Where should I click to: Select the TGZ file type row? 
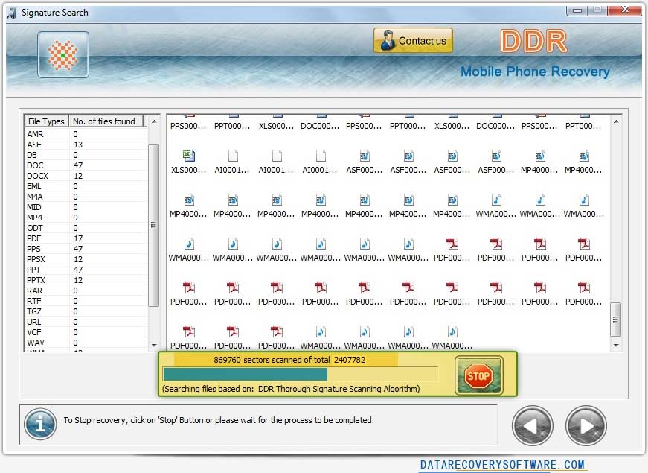point(86,311)
